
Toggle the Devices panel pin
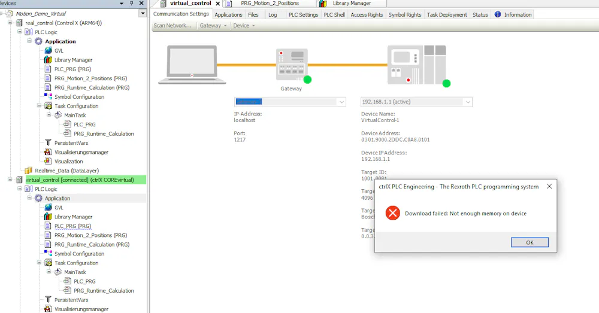131,3
